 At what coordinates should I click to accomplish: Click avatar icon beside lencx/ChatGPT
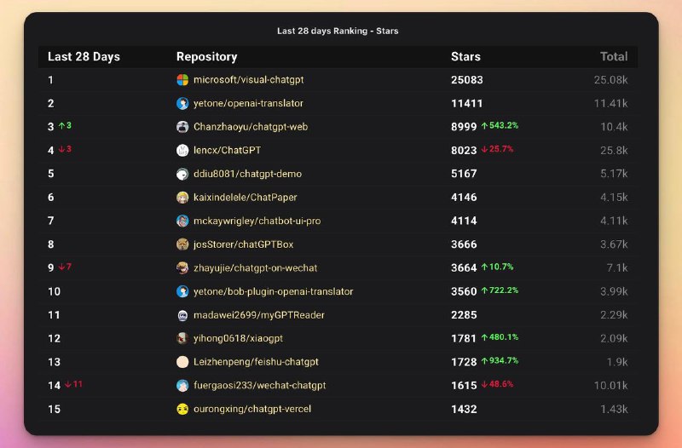[182, 151]
